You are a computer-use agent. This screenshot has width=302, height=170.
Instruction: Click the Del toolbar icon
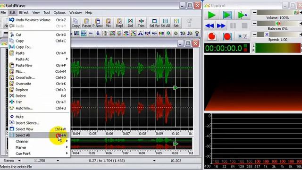tap(130, 23)
